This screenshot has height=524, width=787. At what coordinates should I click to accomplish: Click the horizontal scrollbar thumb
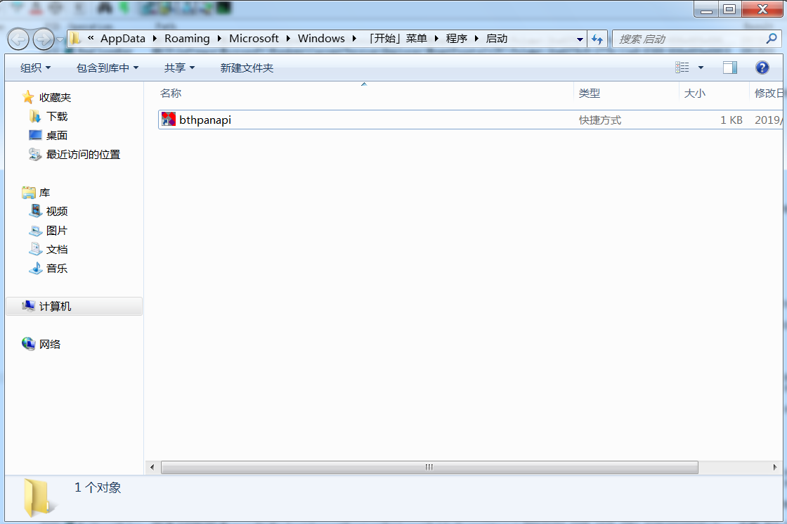click(429, 467)
